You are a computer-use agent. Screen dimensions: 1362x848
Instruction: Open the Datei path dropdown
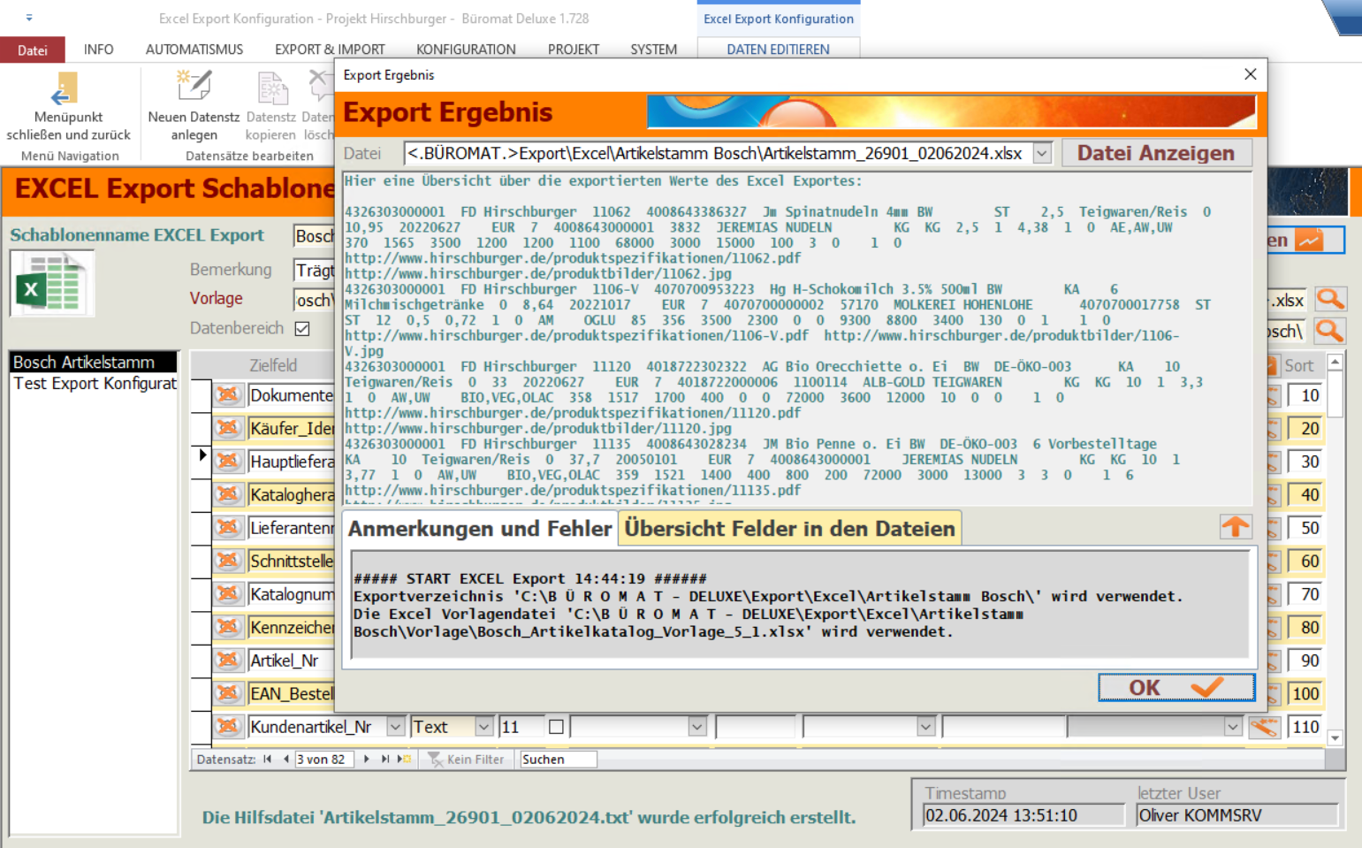pos(1042,154)
